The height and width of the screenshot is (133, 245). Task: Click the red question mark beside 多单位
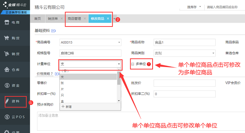[x=149, y=64]
